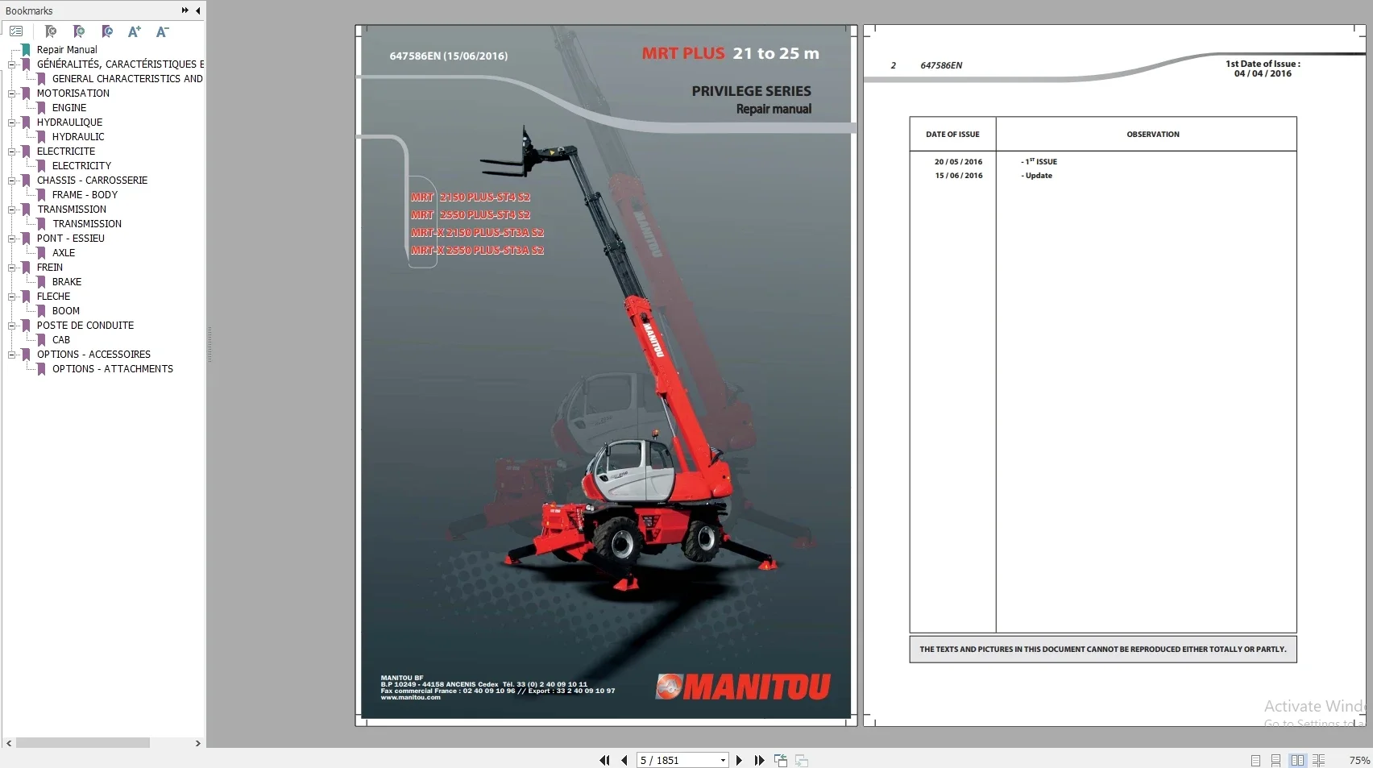Switch to continuous facing view
This screenshot has width=1373, height=768.
[x=1318, y=760]
